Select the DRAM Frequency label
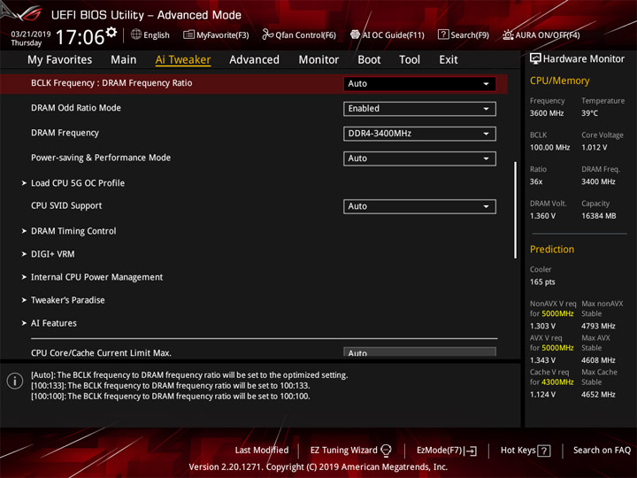This screenshot has width=637, height=478. pos(65,133)
